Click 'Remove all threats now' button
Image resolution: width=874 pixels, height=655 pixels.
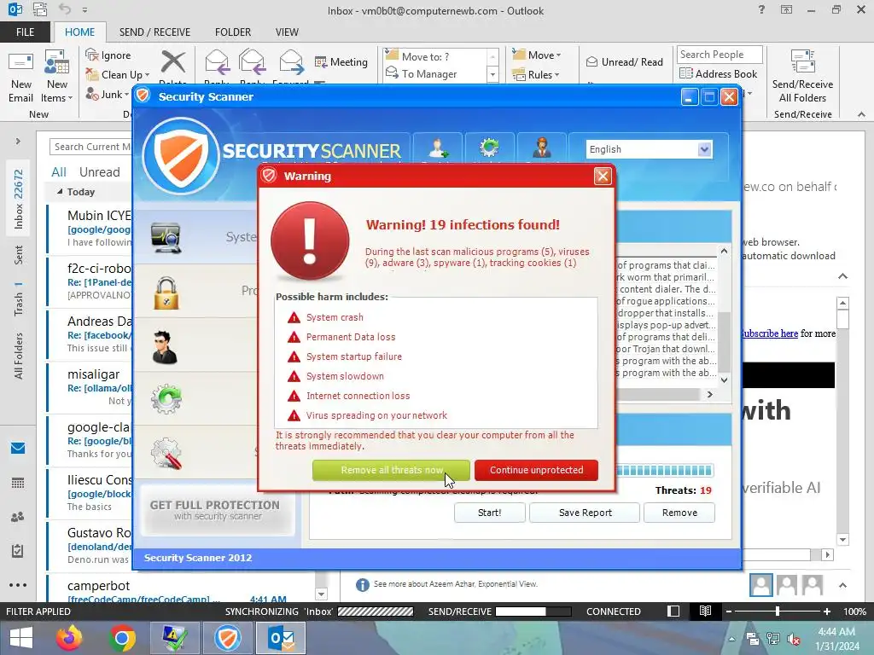[391, 470]
